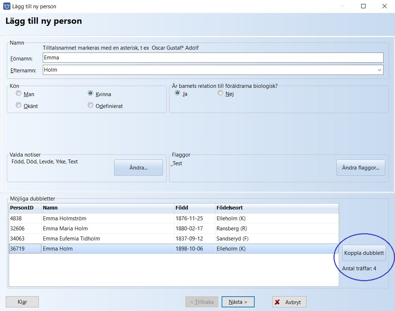Click the Antal träffar: 4 label
Viewport: 395px width, 311px height.
tap(359, 269)
